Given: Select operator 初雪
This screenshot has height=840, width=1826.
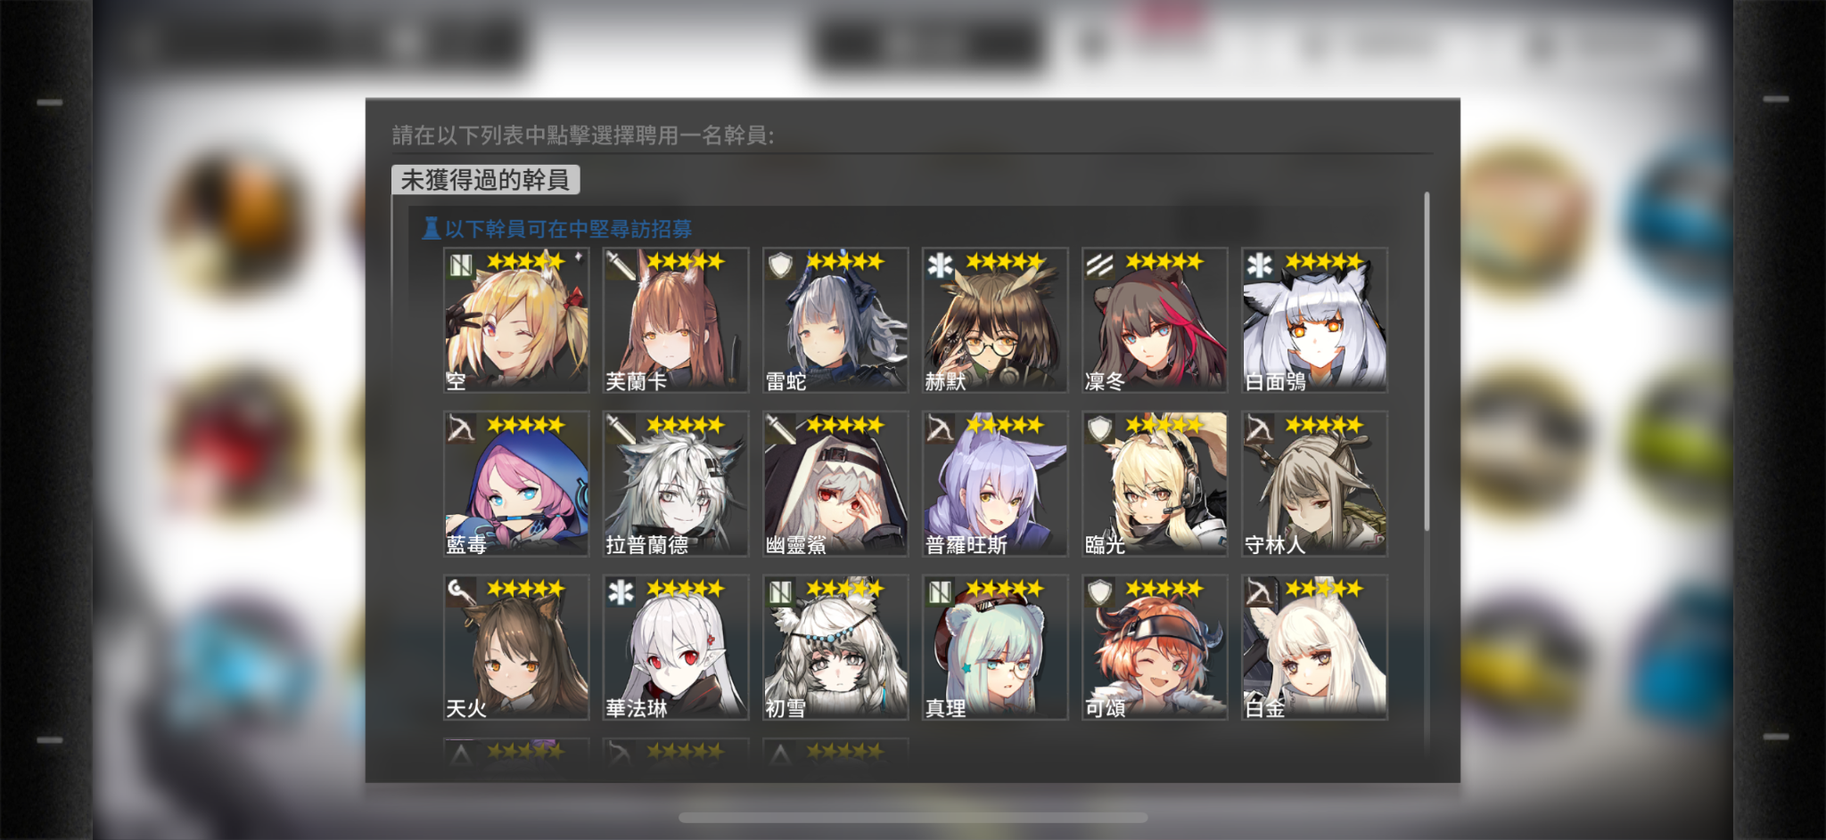Looking at the screenshot, I should click(835, 648).
